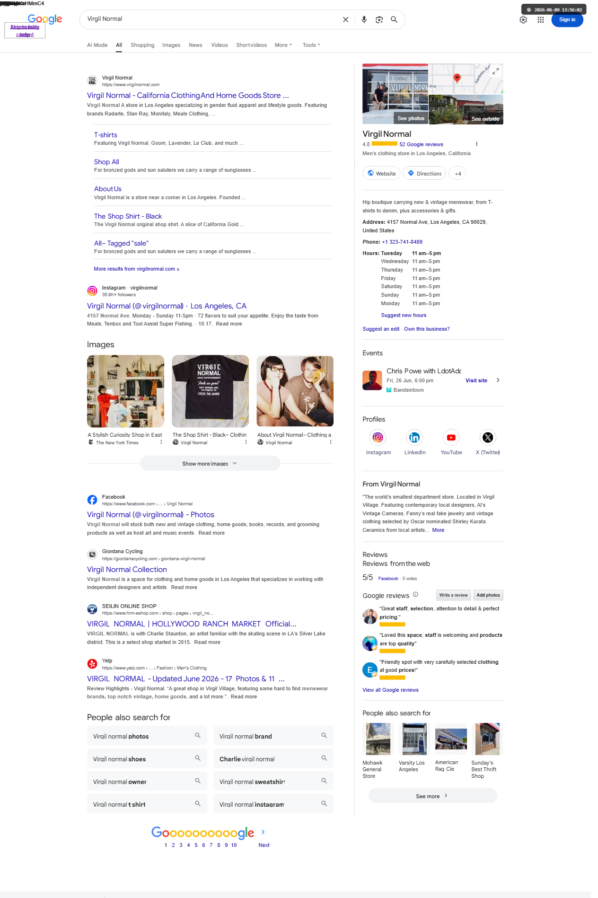Open LinkedIn profile icon
Image resolution: width=598 pixels, height=898 pixels.
pos(414,437)
